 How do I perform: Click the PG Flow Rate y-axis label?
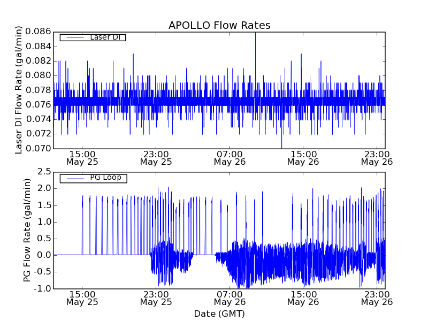(27, 230)
